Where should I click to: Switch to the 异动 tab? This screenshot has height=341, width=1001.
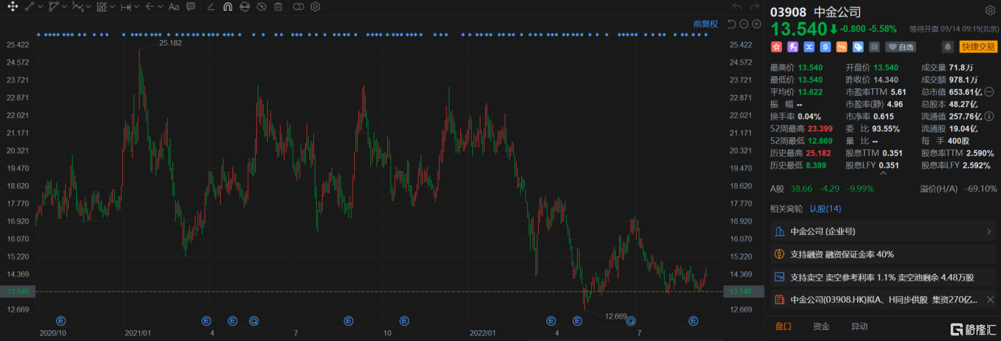click(859, 327)
